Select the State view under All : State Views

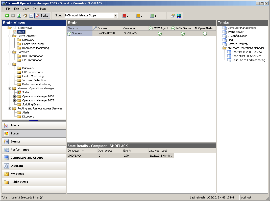tap(21, 32)
